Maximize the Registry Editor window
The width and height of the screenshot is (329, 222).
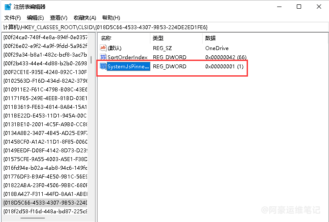tap(298, 7)
